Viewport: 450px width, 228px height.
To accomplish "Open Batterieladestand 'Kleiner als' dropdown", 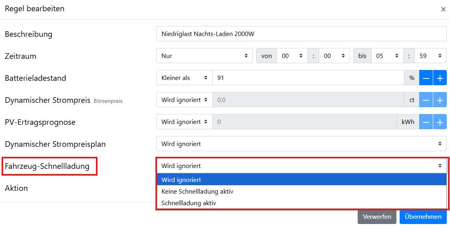I will pos(184,78).
